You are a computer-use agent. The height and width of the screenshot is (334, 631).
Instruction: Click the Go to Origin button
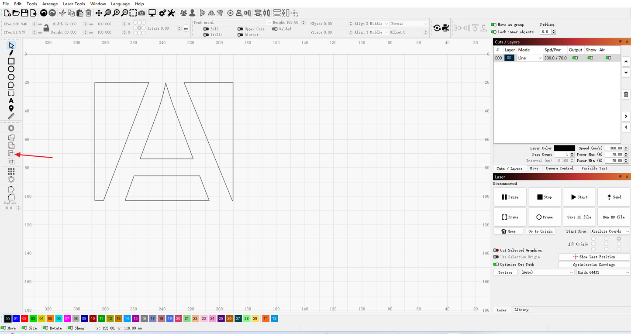(x=540, y=231)
